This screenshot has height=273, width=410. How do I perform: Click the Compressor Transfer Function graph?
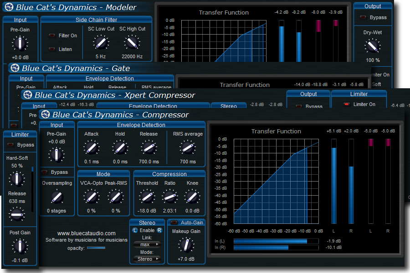276,181
